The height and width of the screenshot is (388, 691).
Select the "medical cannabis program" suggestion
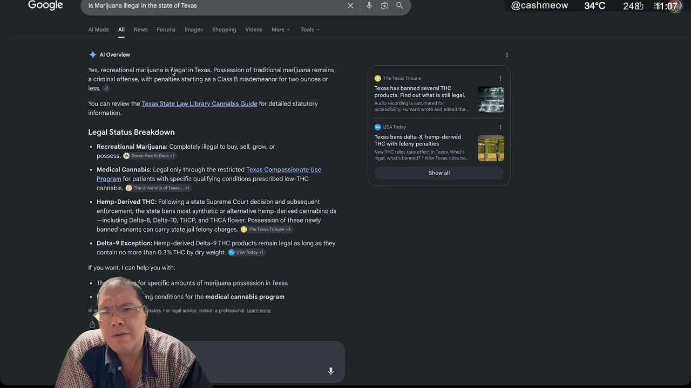pos(245,297)
